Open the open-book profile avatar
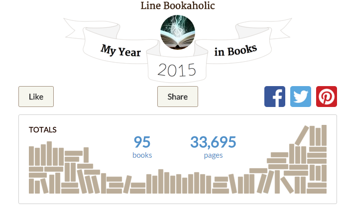Screen dimensions: 342x209 click(178, 32)
